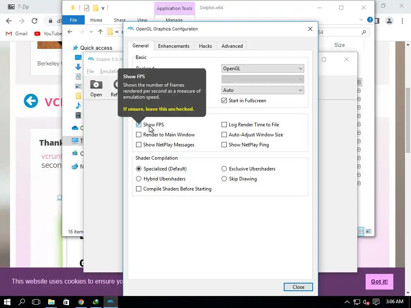Select the General tab
This screenshot has width=411, height=308.
[140, 46]
